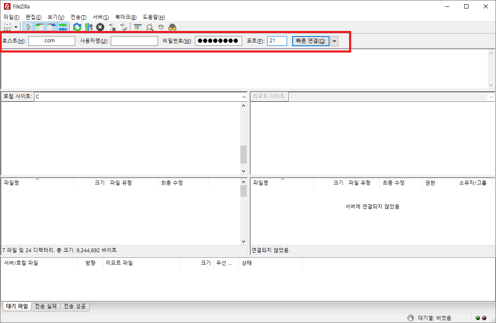Click the 서버에 연결되지 않았음 message
Viewport: 496px width, 323px height.
[372, 206]
